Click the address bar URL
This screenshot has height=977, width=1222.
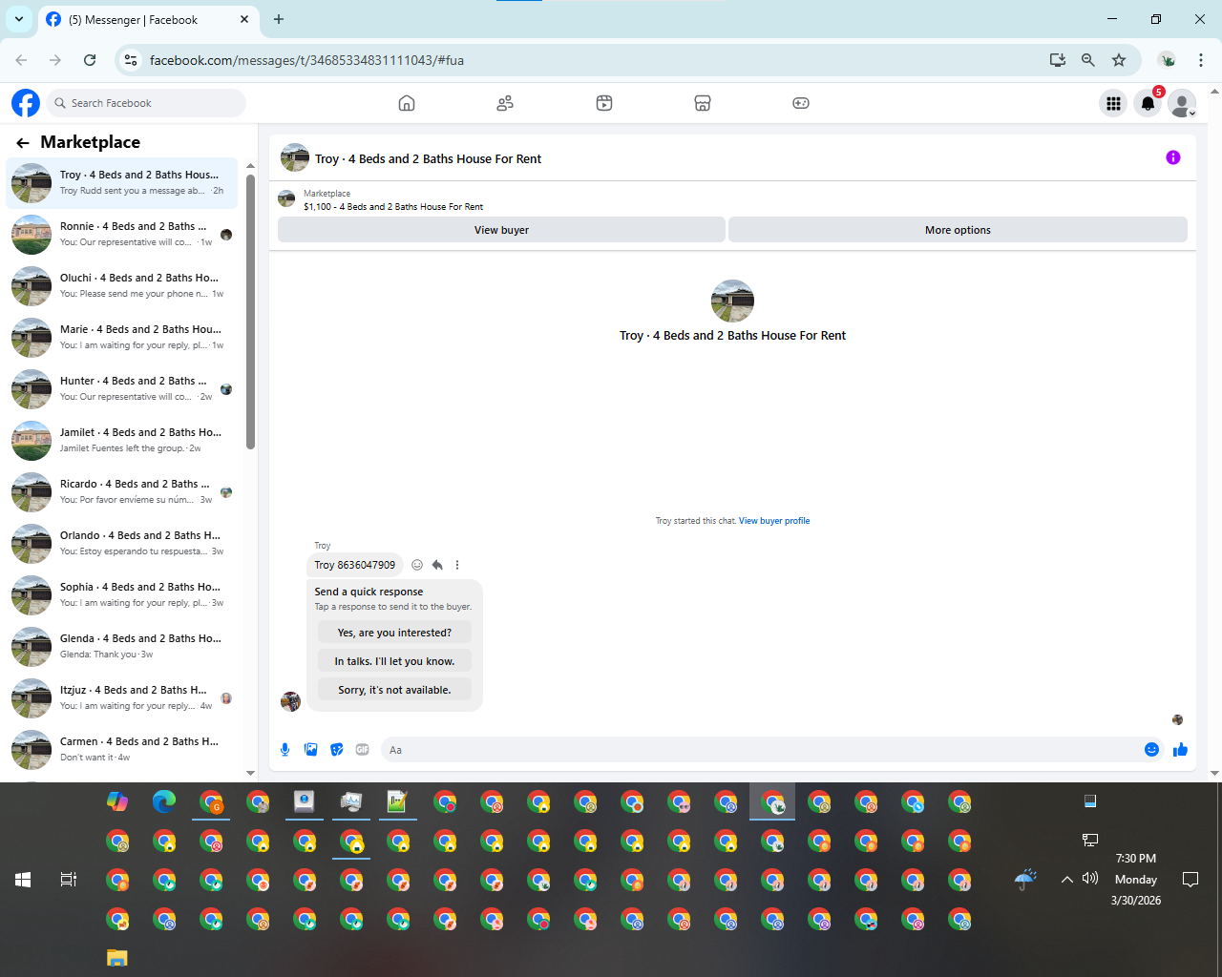click(306, 60)
